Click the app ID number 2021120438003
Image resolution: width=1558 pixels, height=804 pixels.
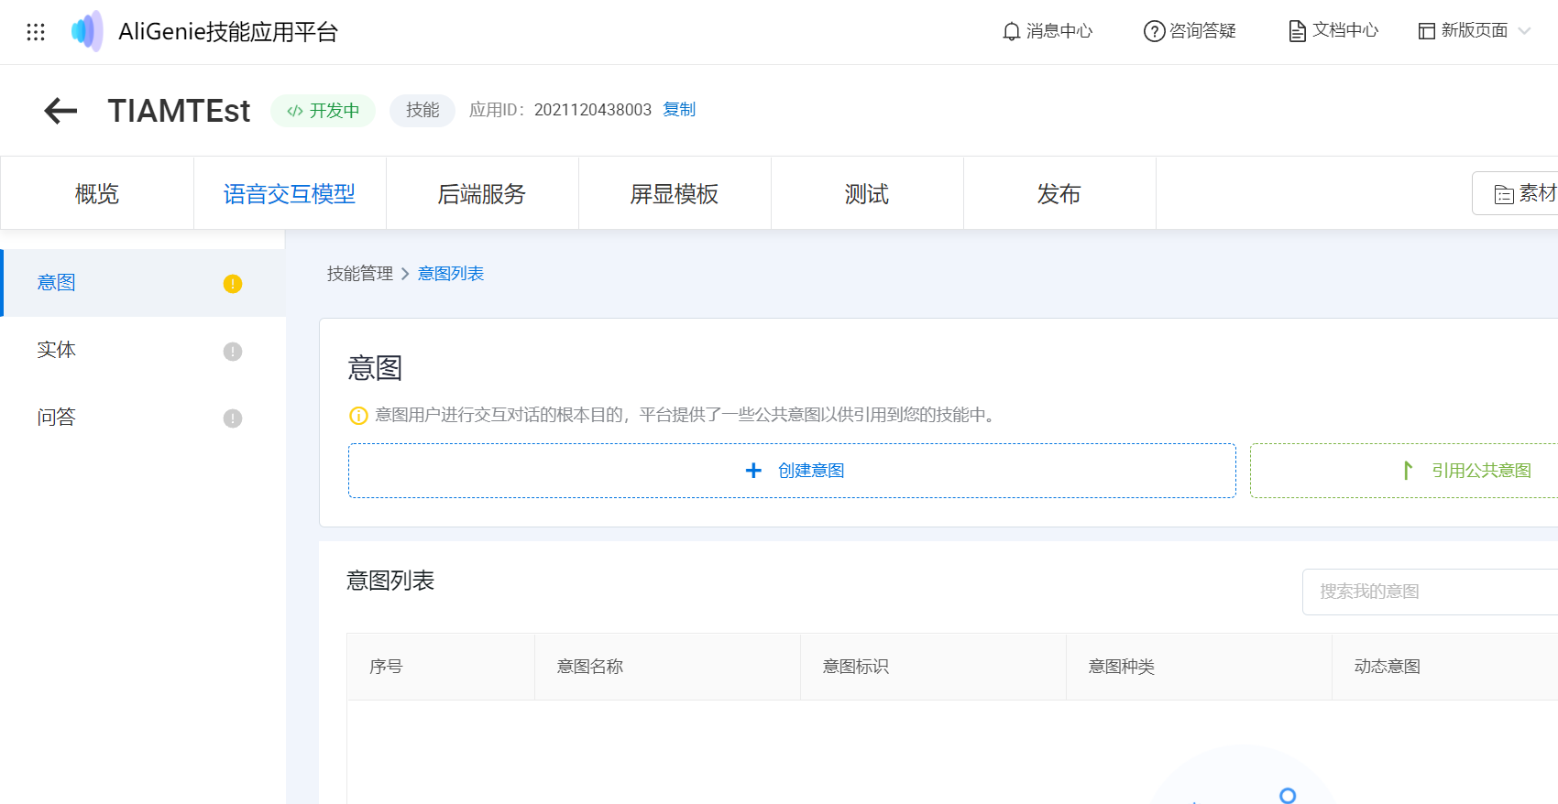click(x=593, y=110)
